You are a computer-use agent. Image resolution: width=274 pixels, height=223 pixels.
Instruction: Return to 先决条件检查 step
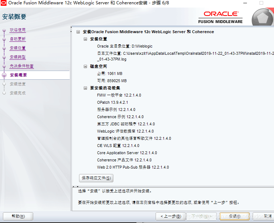tap(22, 66)
